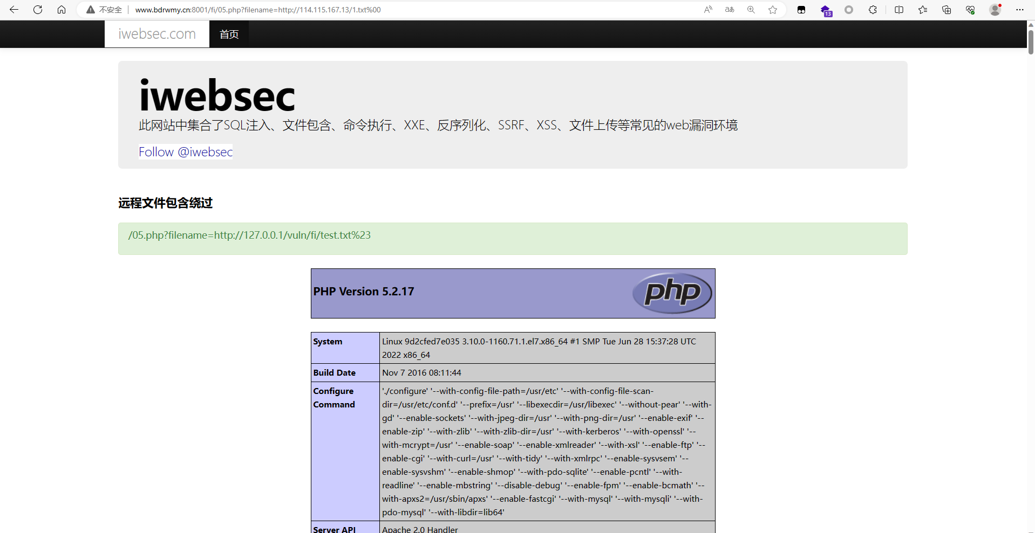Open the gray circle extension icon

[849, 10]
